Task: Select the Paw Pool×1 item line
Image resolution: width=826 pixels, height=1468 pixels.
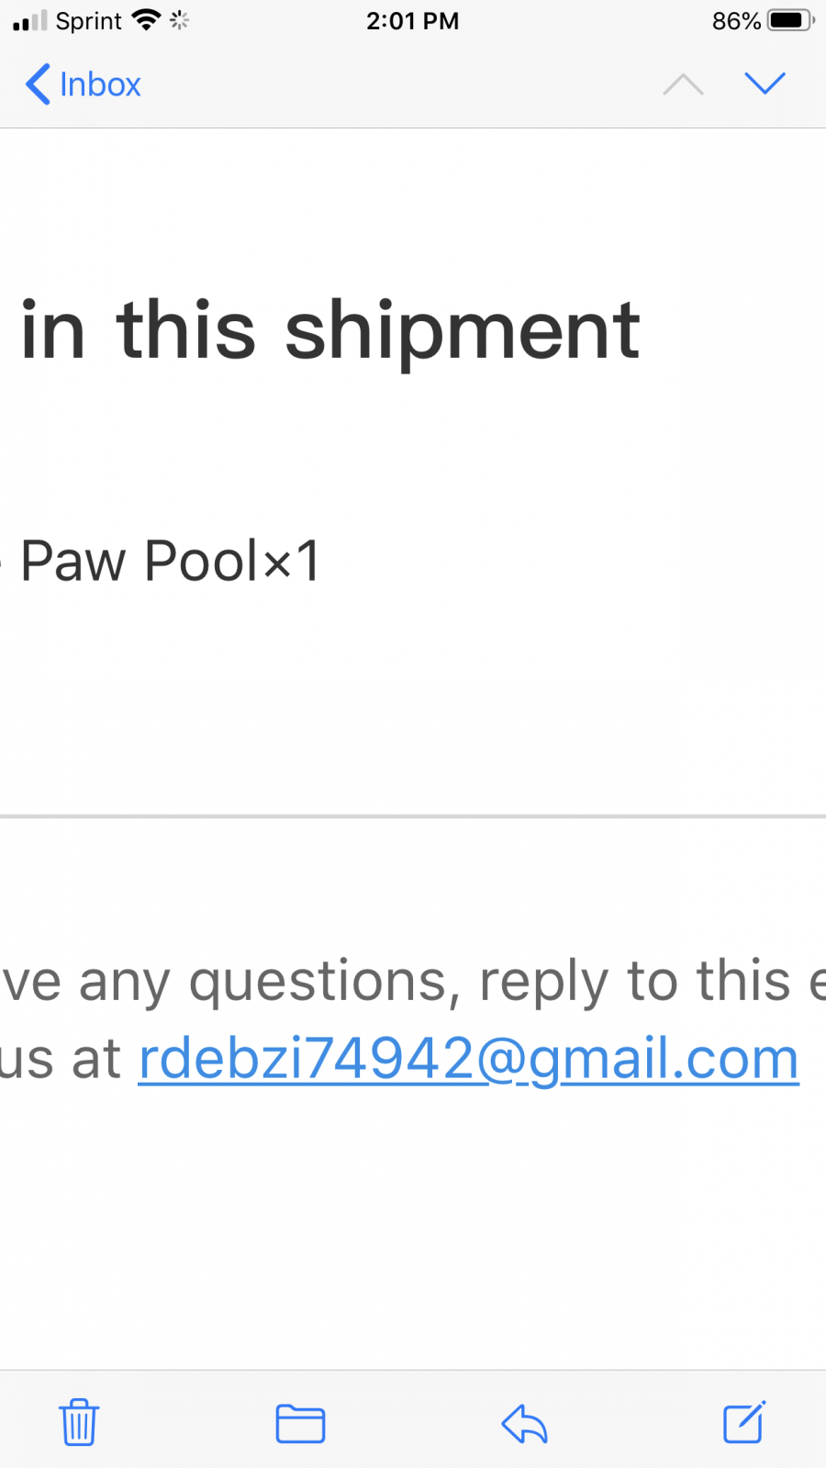Action: (171, 560)
